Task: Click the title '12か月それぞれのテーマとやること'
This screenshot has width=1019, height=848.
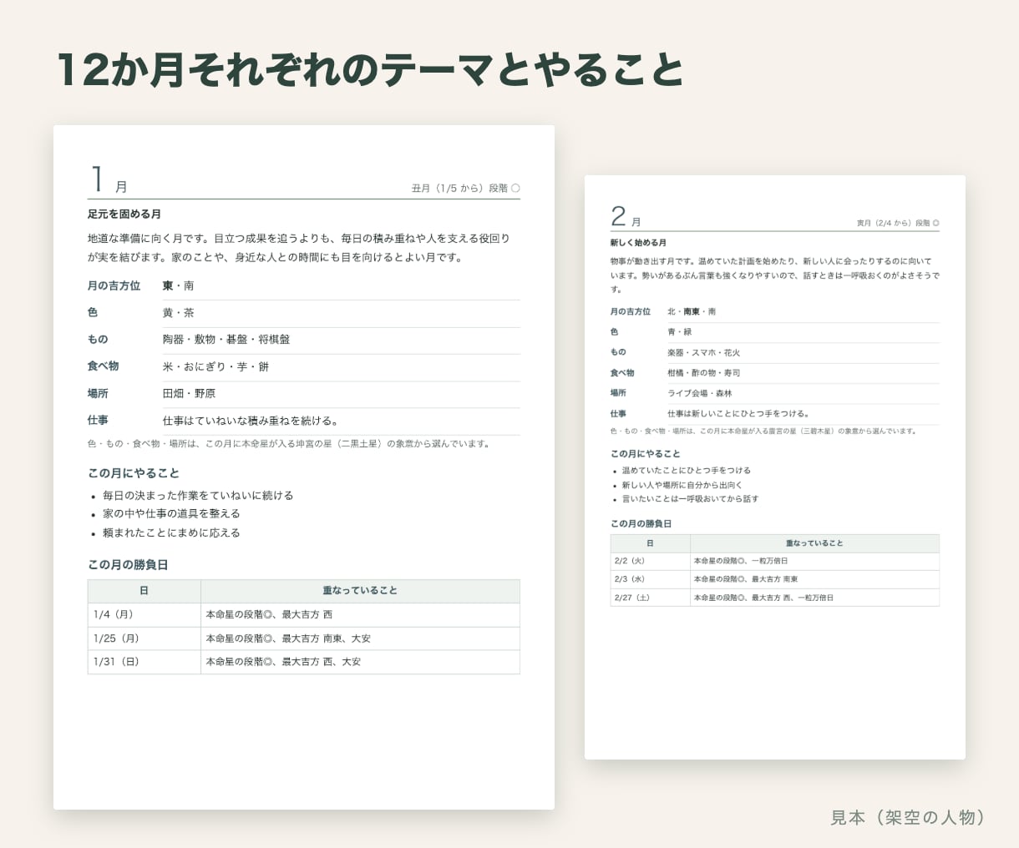Action: click(371, 69)
